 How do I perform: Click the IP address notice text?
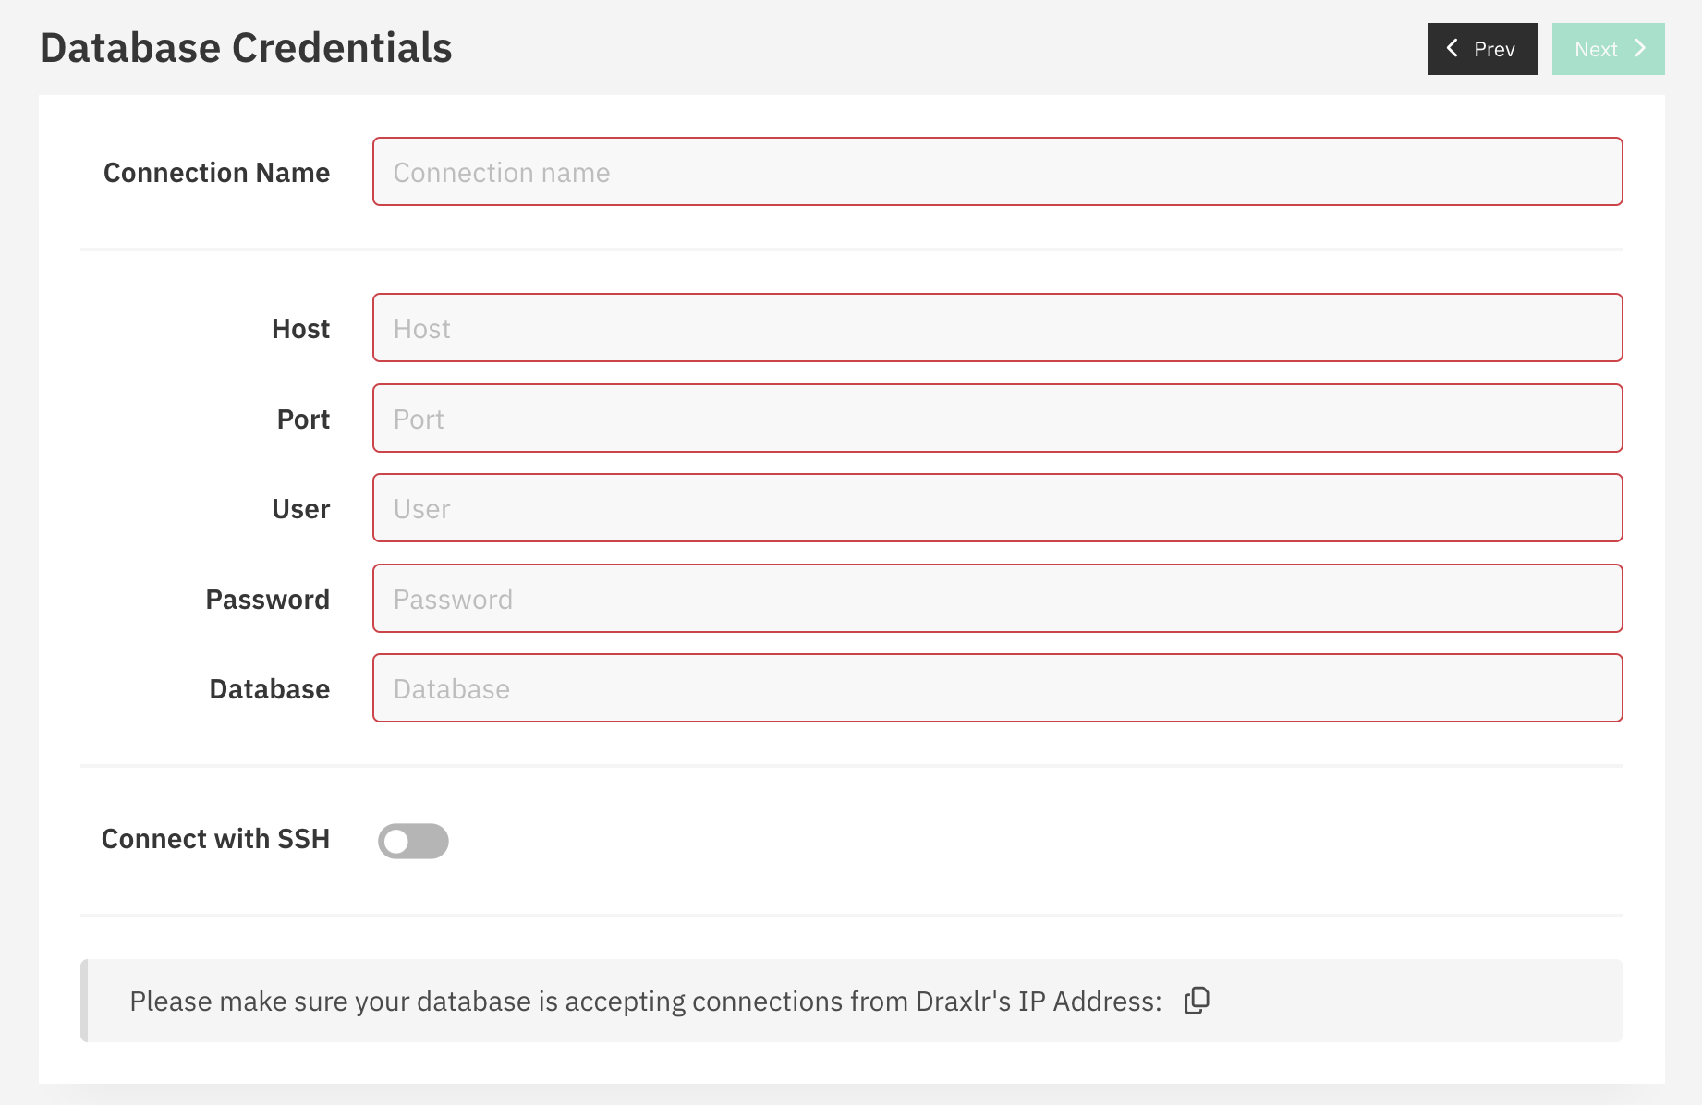coord(646,1002)
